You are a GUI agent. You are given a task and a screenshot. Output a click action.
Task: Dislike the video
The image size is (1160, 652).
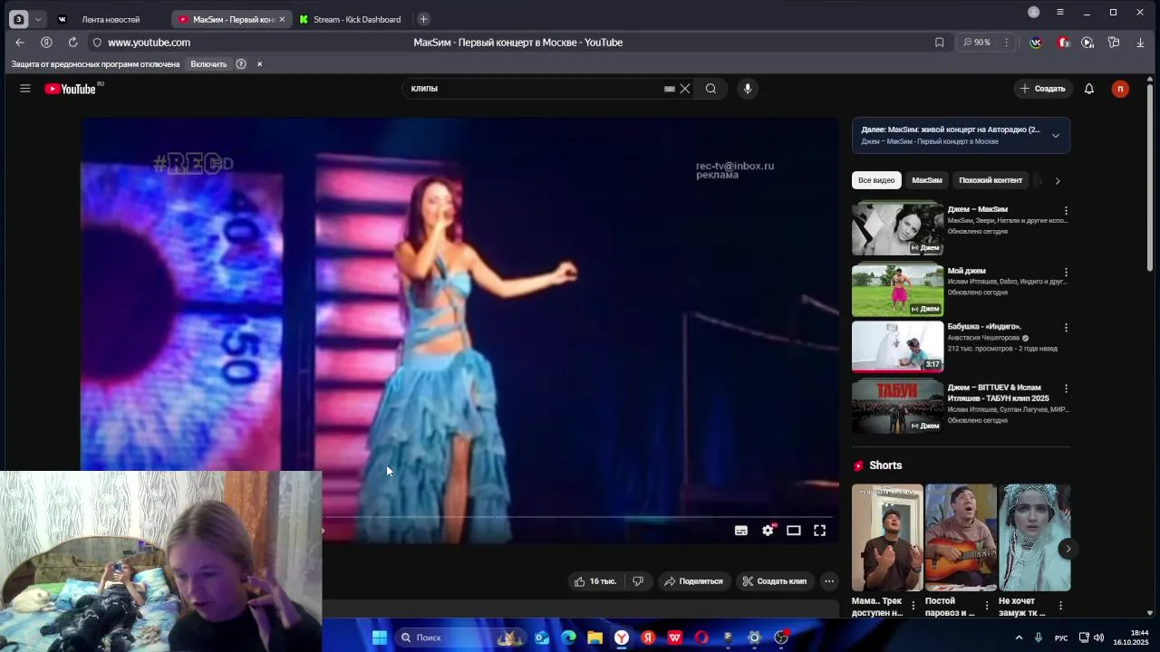point(638,581)
